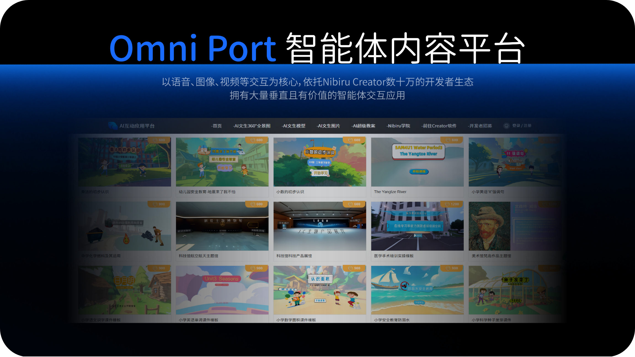The image size is (635, 357).
Task: Click the caption 科技馆科技产品展馆
Action: tap(294, 256)
